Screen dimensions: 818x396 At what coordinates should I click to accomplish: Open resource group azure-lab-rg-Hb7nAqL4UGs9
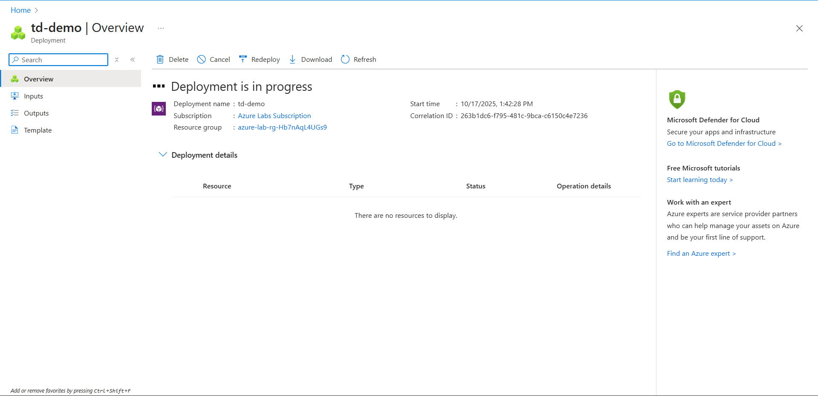click(282, 127)
